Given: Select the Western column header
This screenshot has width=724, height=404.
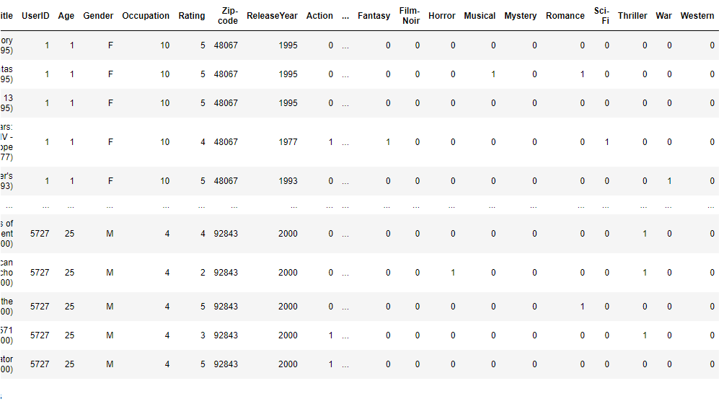Looking at the screenshot, I should tap(697, 16).
